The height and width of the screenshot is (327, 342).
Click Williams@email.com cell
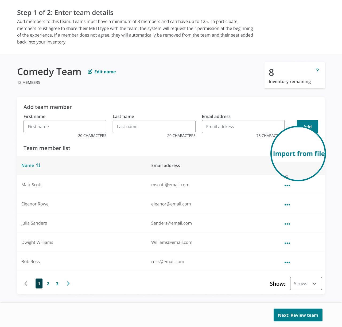point(172,242)
